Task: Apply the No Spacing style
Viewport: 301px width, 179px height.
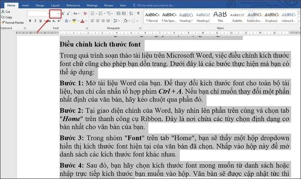Action: coord(169,17)
